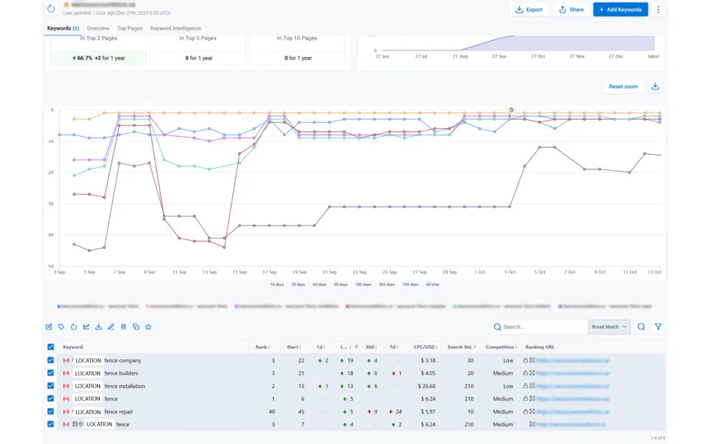The image size is (710, 444).
Task: Toggle the orange series in chart legend
Action: (x=186, y=306)
